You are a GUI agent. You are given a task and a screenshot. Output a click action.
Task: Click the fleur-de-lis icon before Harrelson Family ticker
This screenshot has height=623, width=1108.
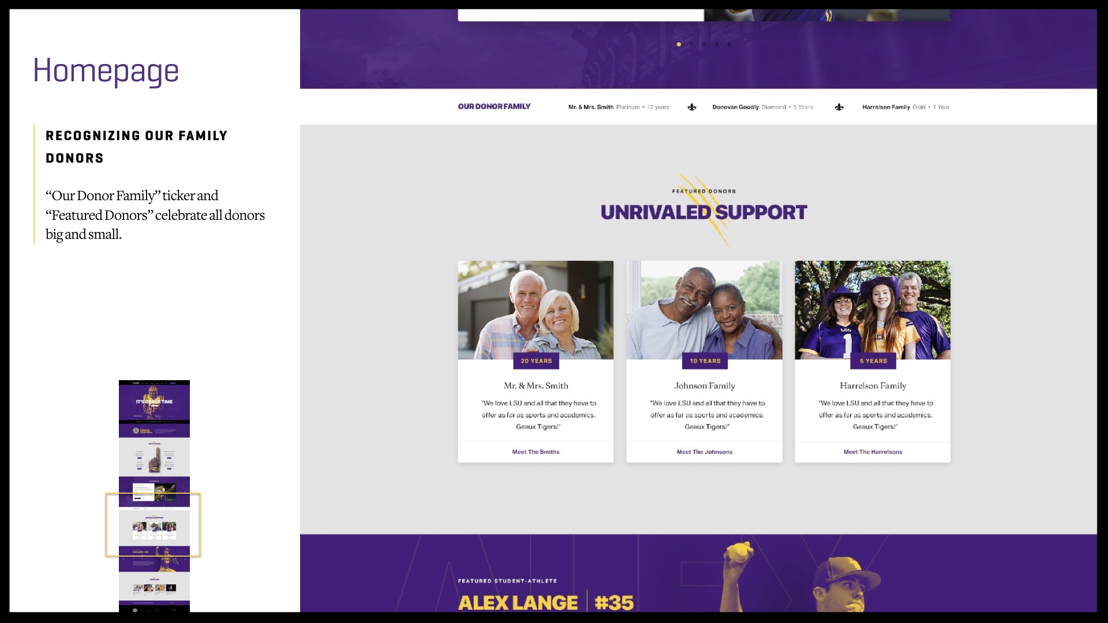point(839,107)
